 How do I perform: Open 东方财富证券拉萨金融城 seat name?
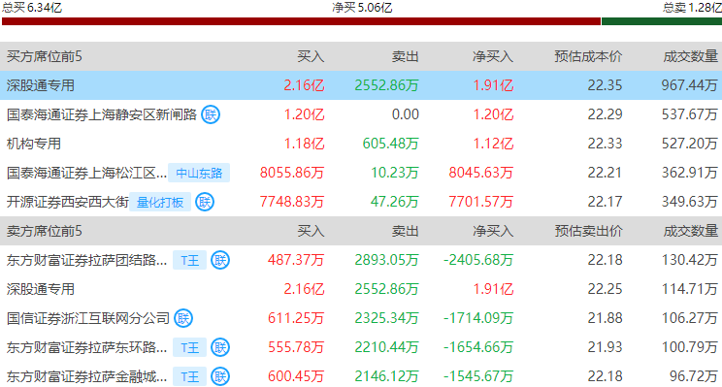pyautogui.click(x=86, y=376)
